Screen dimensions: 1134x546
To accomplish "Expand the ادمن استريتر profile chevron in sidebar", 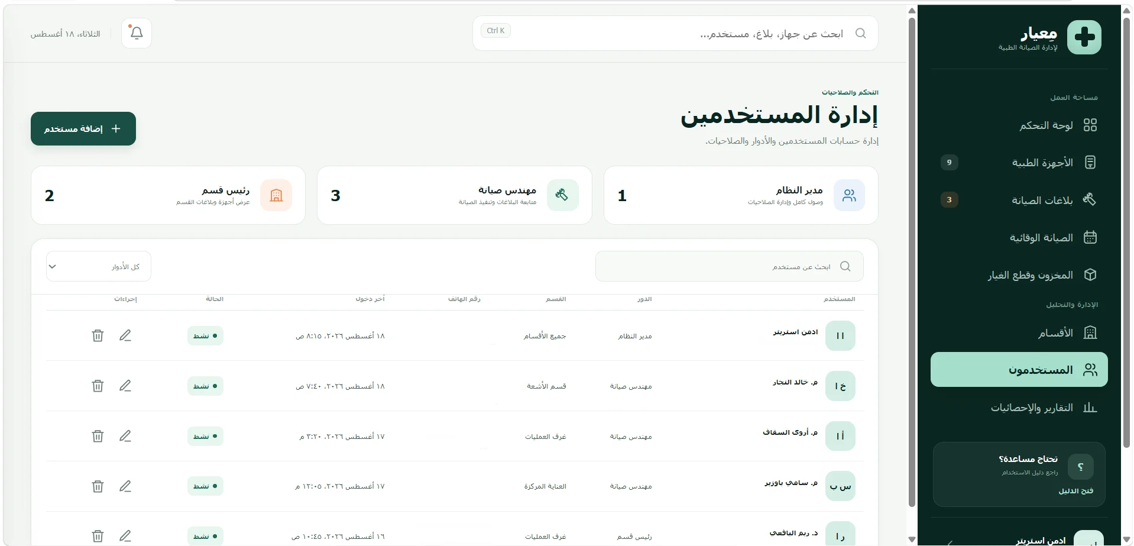I will point(950,542).
